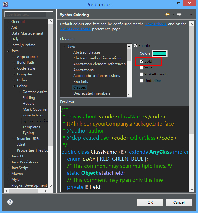Uncheck the Bold checkbox
Screen dimensions: 198x213
point(142,61)
